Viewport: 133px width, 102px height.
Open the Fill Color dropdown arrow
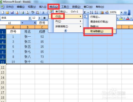(124, 18)
